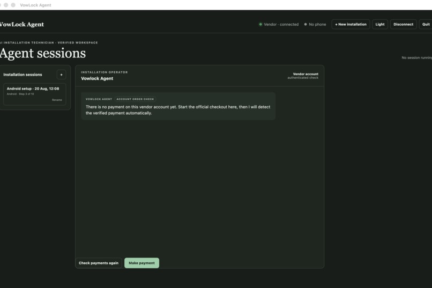
Task: Click the No phone status indicator
Action: pos(315,24)
